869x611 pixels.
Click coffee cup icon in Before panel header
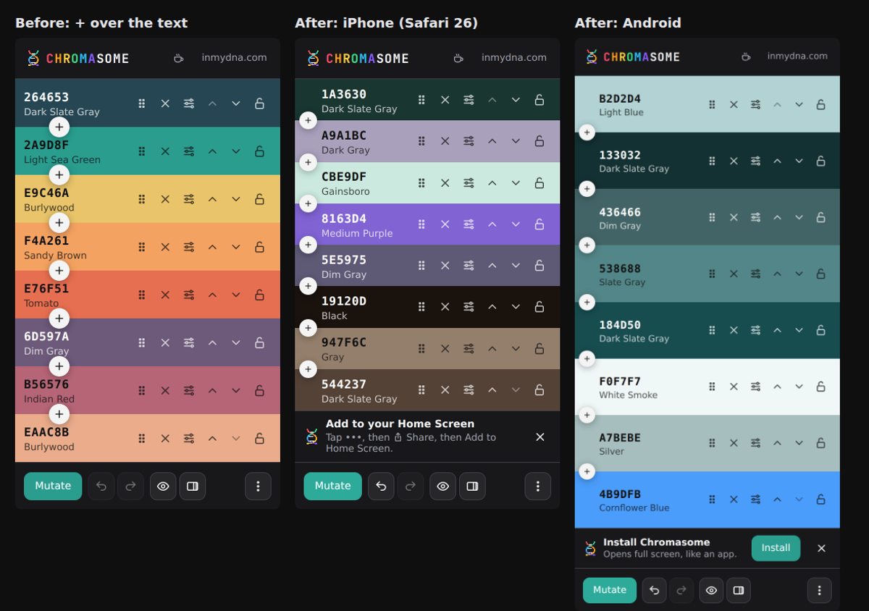click(178, 58)
